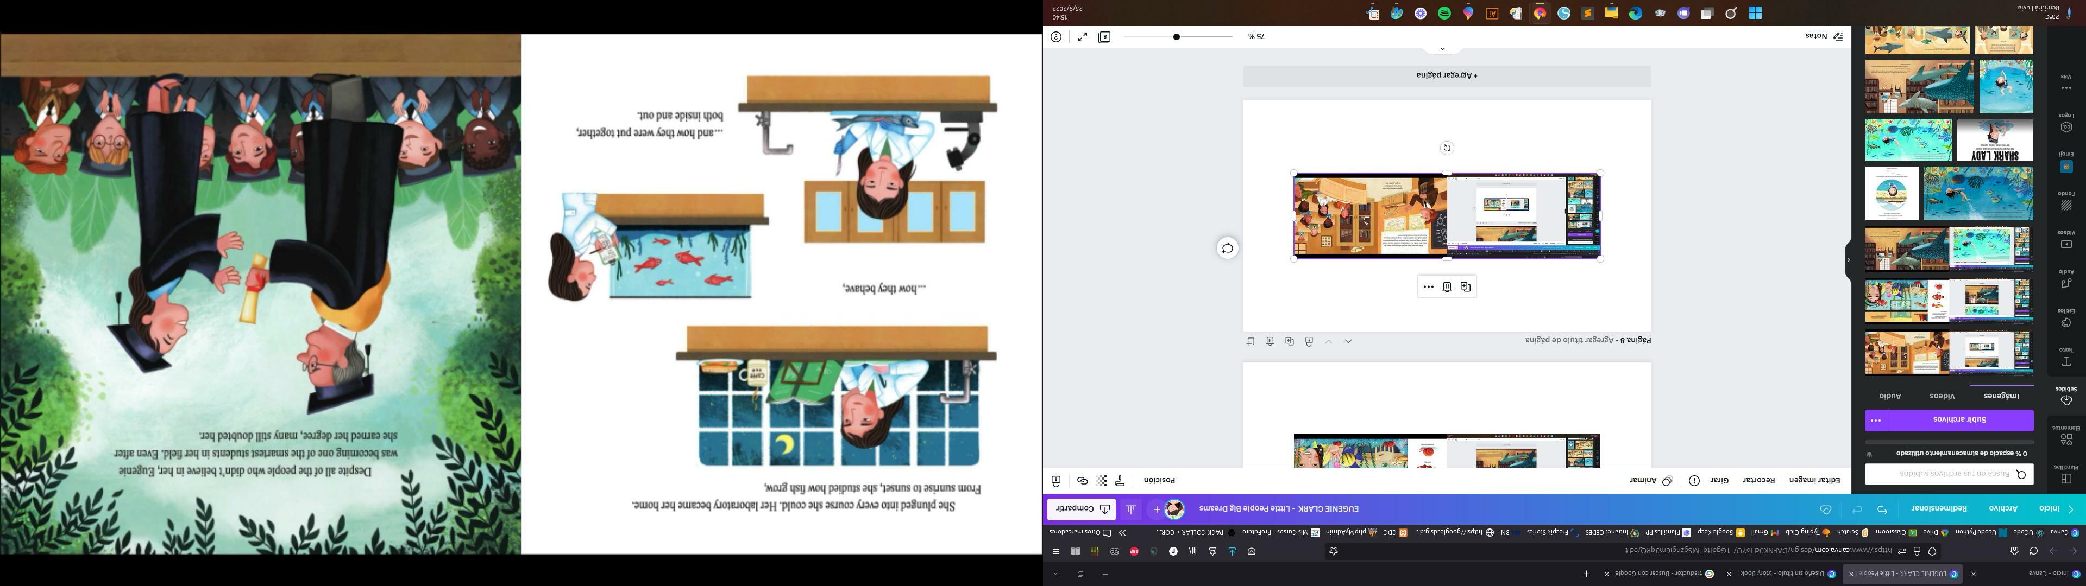Switch to the Videos uploads tab

tap(1942, 396)
